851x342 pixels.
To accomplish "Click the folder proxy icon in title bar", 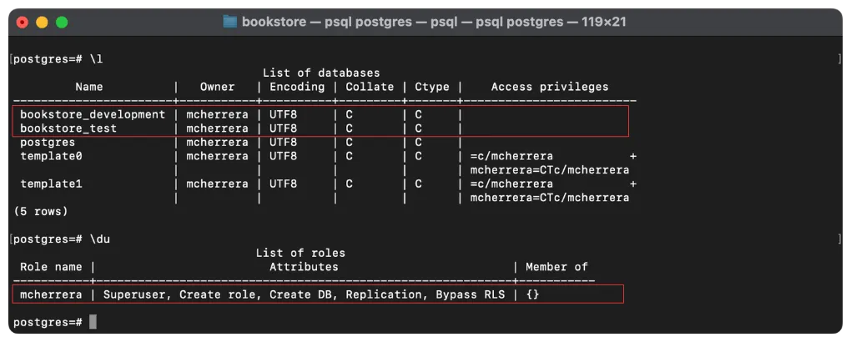I will pos(229,22).
